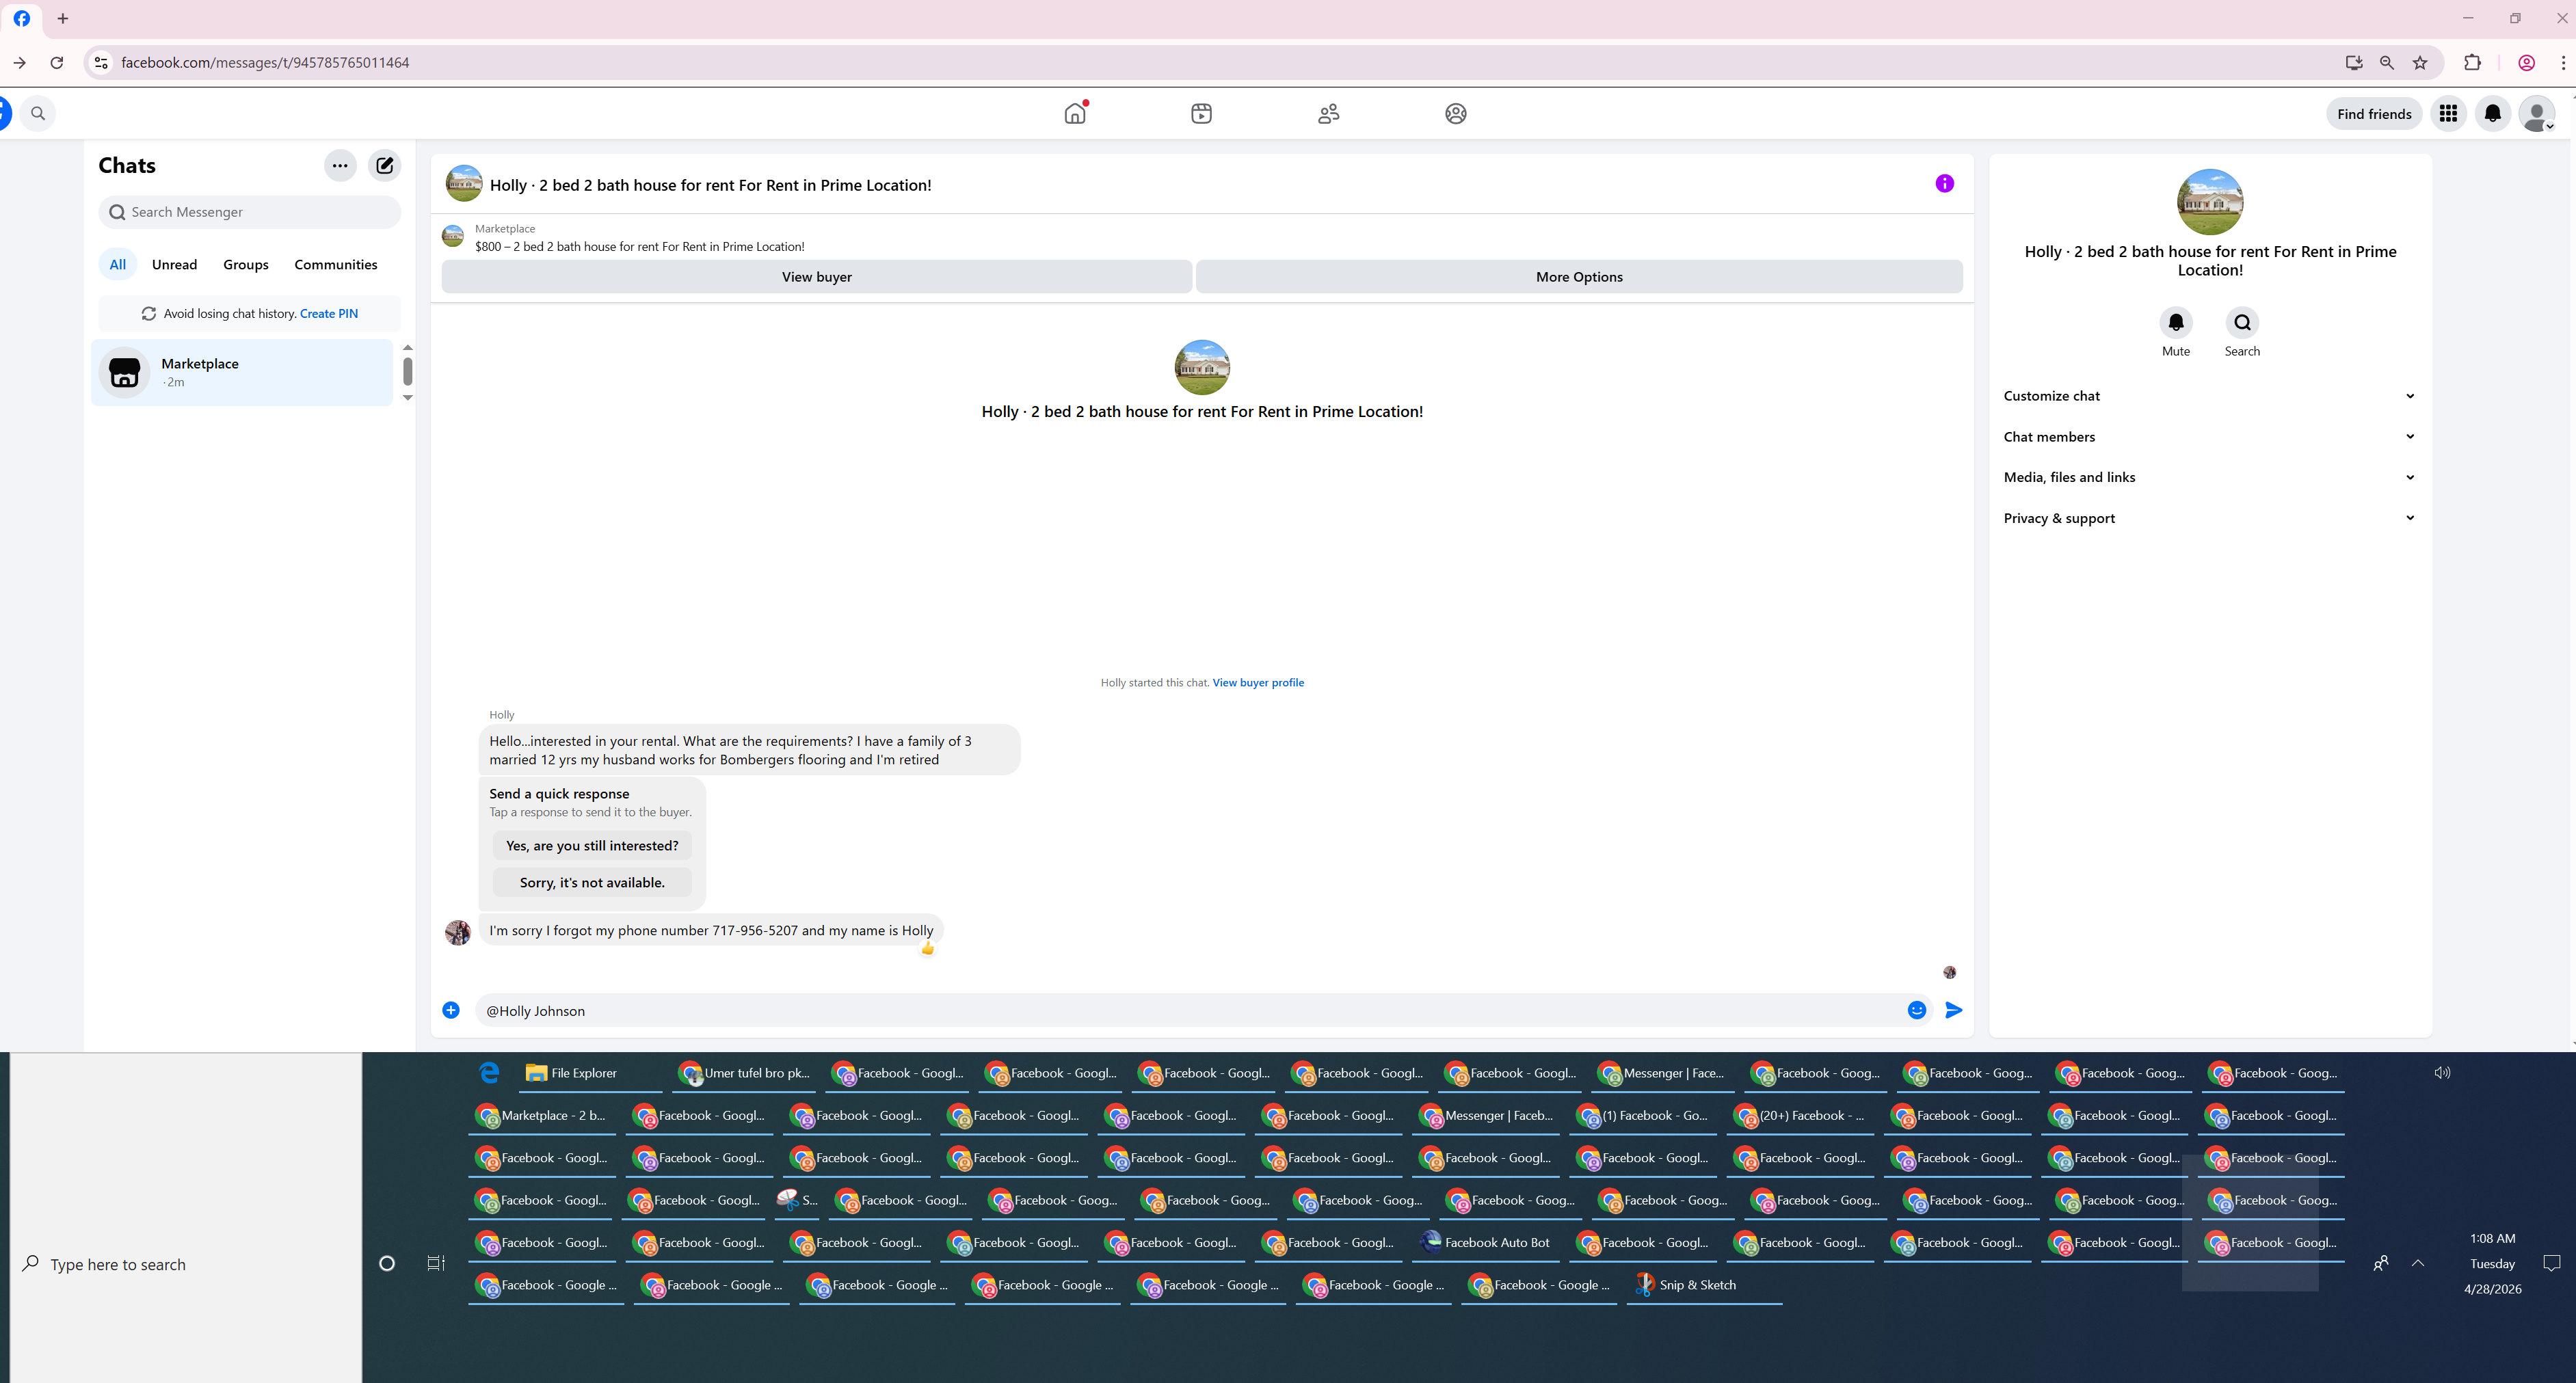The image size is (2576, 1383).
Task: Show hidden system tray icons chevron
Action: pyautogui.click(x=2418, y=1263)
